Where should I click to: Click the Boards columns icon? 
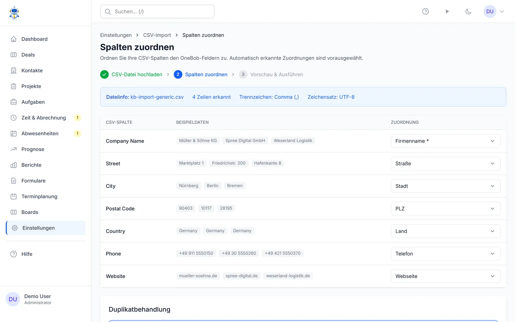tap(14, 213)
